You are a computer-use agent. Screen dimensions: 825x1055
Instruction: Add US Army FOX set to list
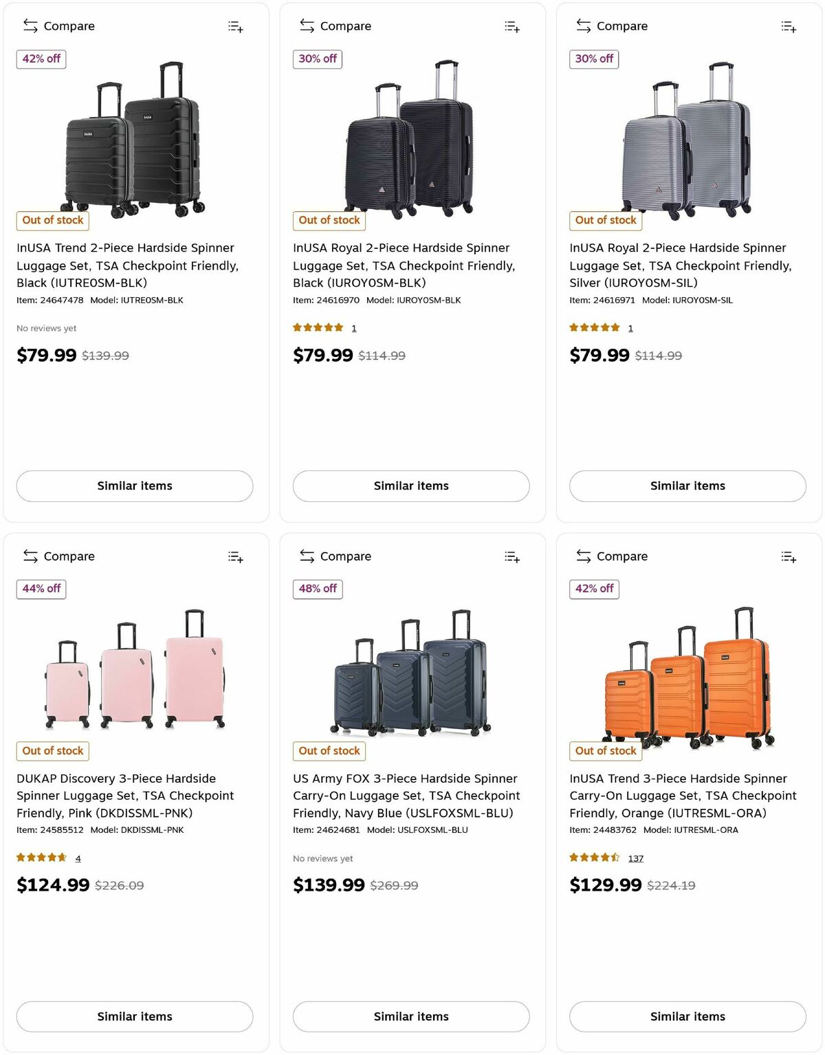pyautogui.click(x=512, y=557)
